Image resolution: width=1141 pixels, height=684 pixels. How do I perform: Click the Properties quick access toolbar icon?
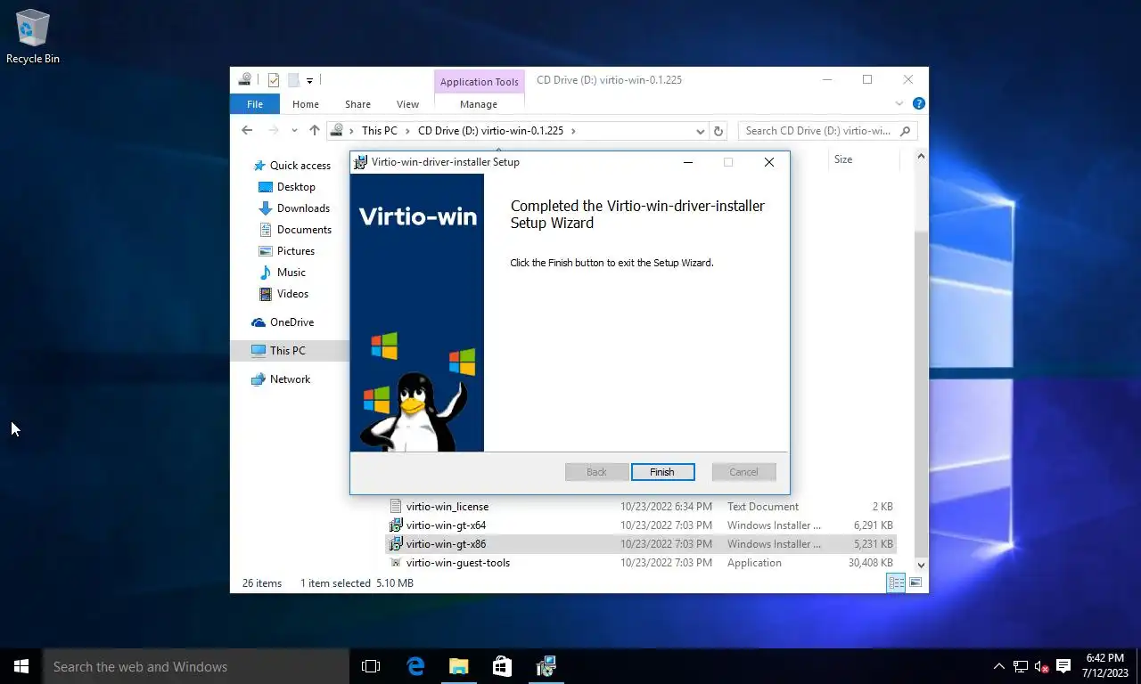click(274, 80)
